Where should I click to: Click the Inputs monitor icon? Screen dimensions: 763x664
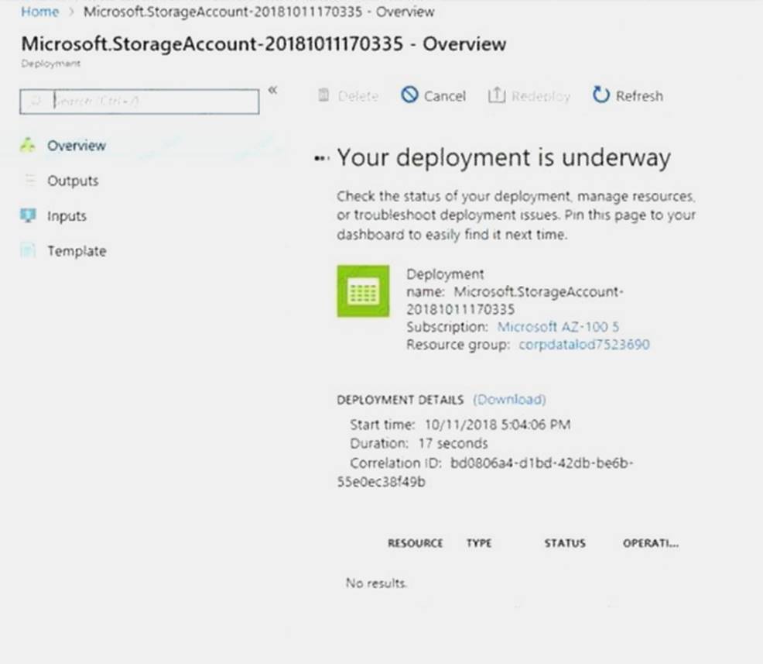[28, 216]
